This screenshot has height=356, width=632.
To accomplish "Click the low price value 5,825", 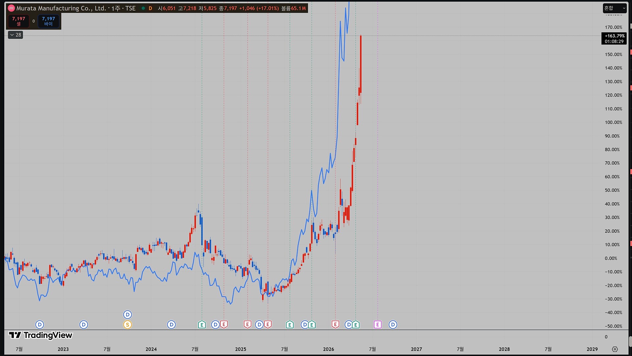I will pyautogui.click(x=210, y=8).
